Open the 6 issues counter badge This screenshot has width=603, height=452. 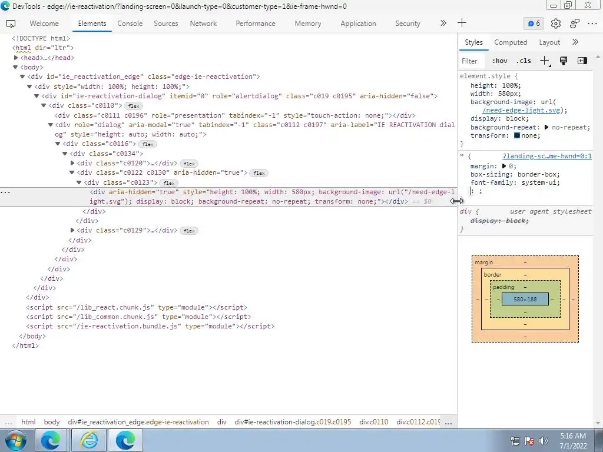click(x=534, y=24)
